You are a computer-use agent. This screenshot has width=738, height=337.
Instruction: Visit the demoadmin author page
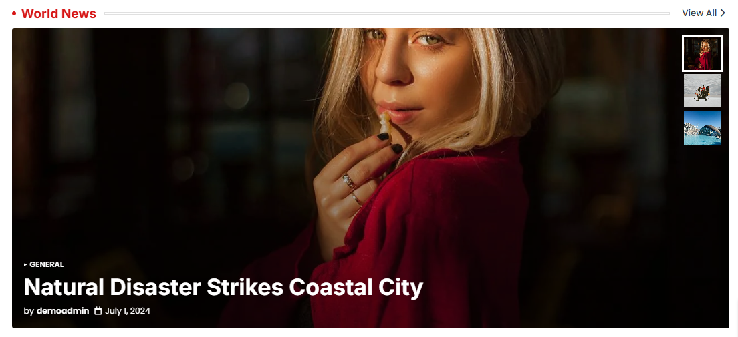(x=63, y=311)
